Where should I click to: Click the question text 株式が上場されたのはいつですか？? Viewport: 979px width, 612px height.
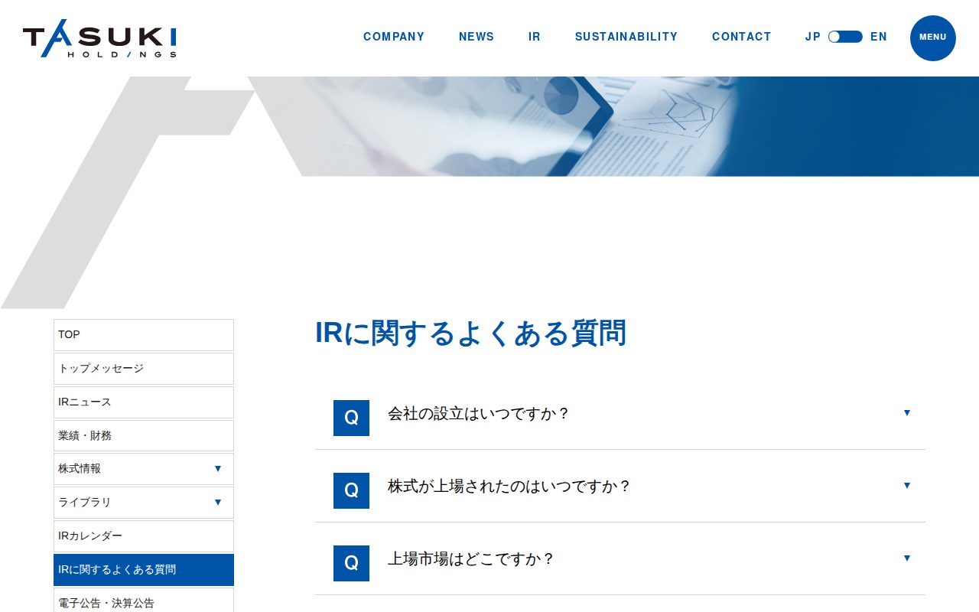click(509, 487)
